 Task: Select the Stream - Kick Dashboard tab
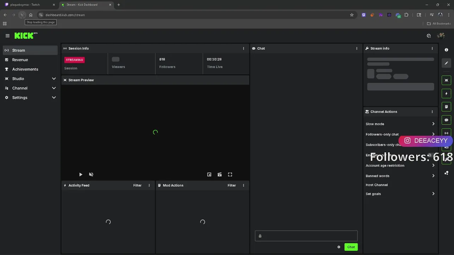(86, 5)
